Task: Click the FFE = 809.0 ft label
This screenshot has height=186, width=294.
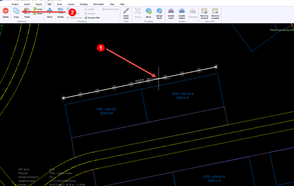Action: pos(106,109)
